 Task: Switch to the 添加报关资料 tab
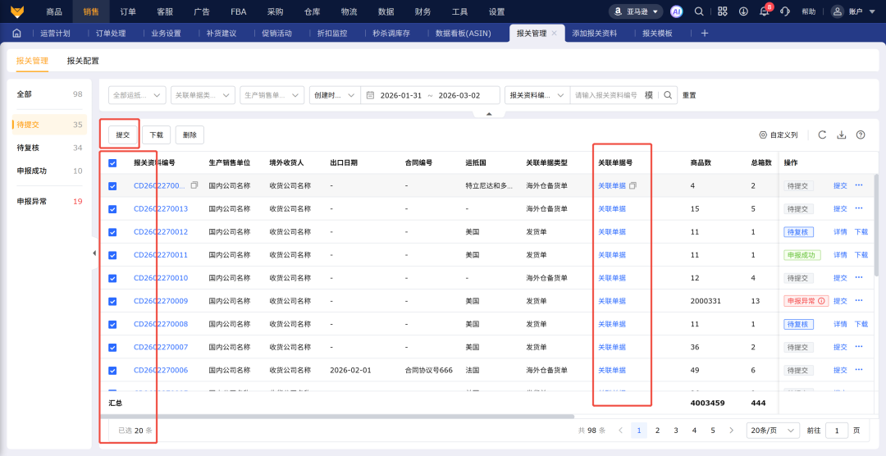pos(595,34)
